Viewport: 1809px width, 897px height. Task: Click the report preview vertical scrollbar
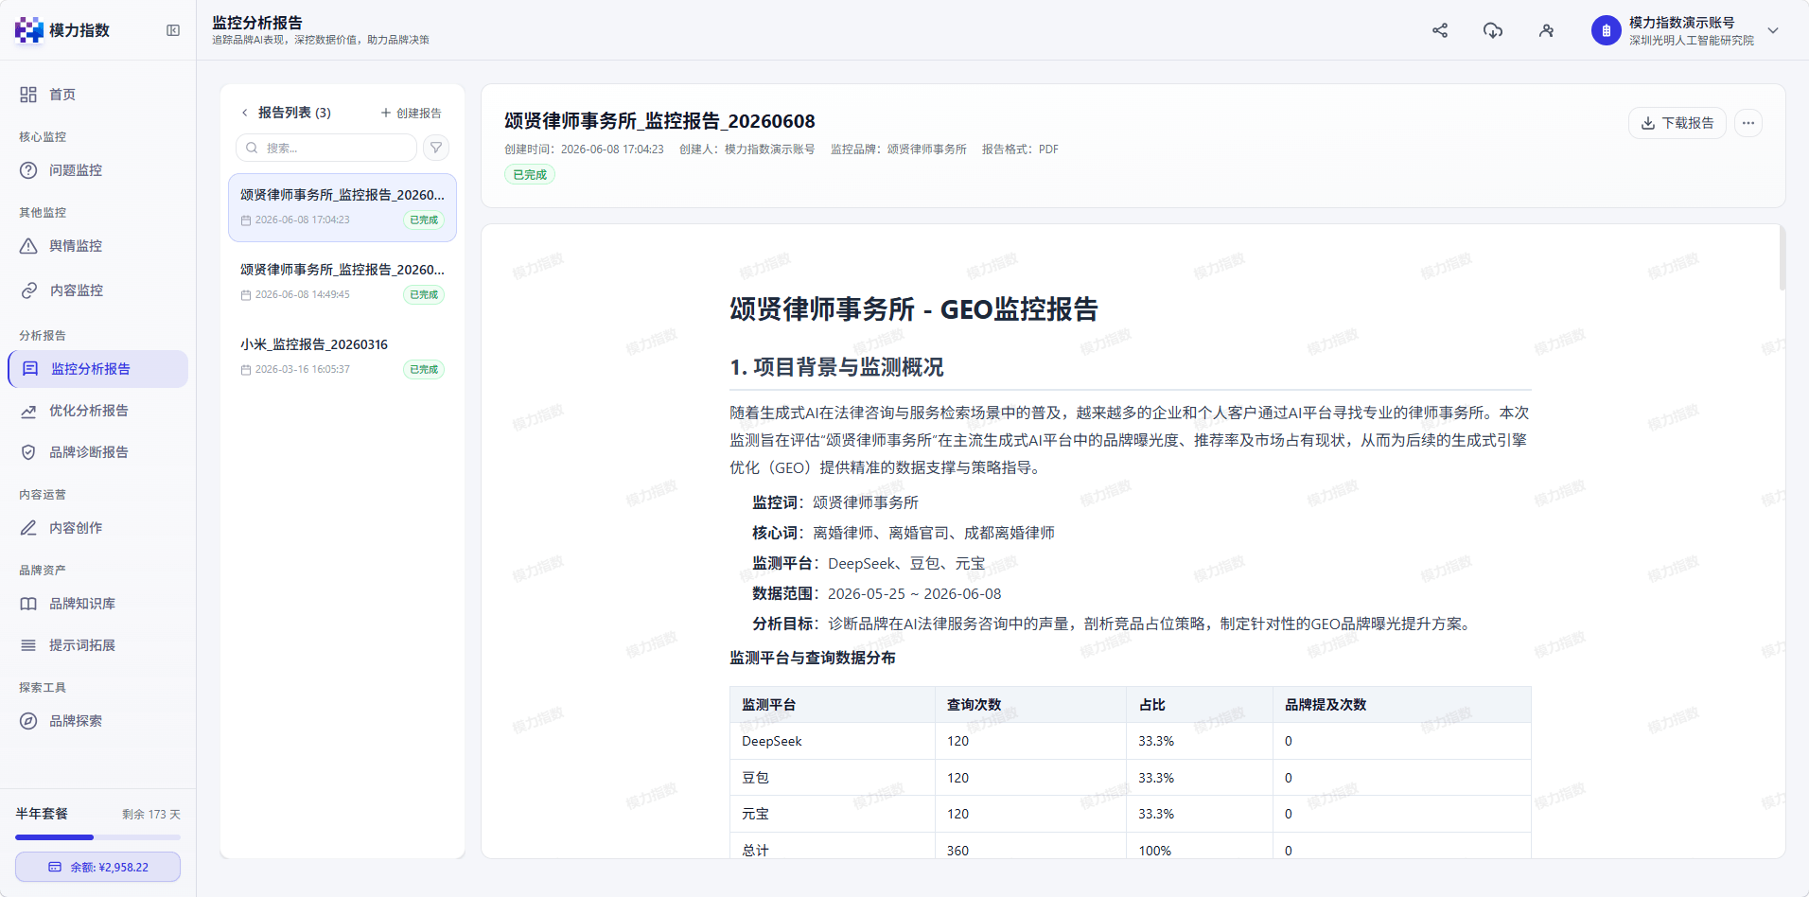(x=1783, y=257)
